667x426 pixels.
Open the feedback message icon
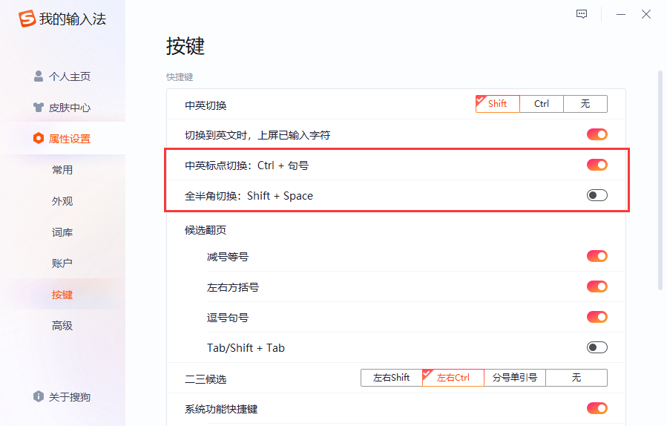click(x=582, y=14)
